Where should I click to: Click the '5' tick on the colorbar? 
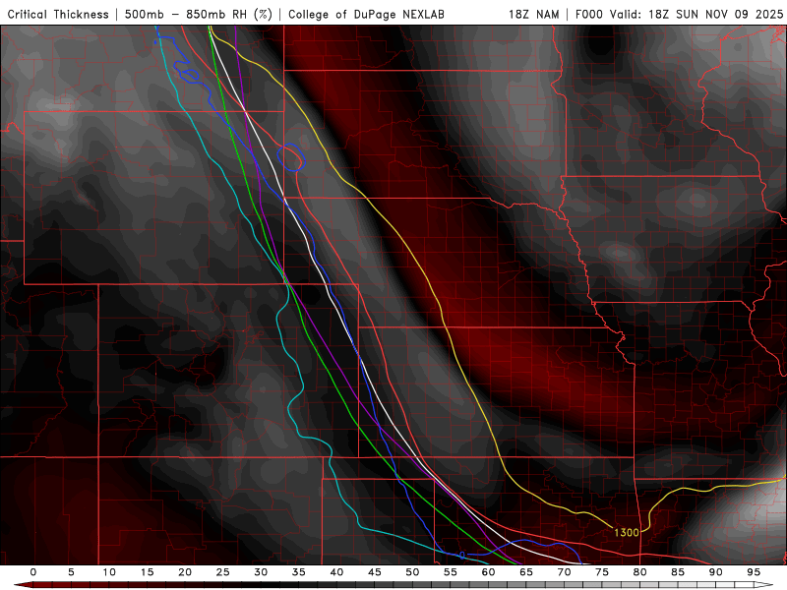(71, 572)
